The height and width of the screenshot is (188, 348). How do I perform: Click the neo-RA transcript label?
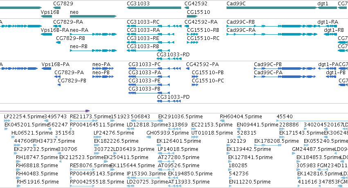(79, 30)
